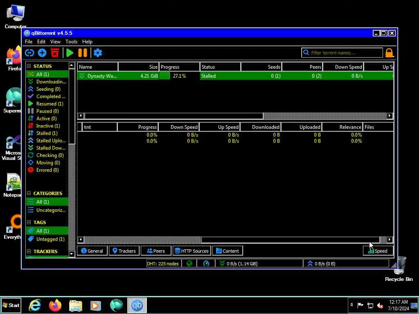Select the Active (0) filter

point(47,119)
